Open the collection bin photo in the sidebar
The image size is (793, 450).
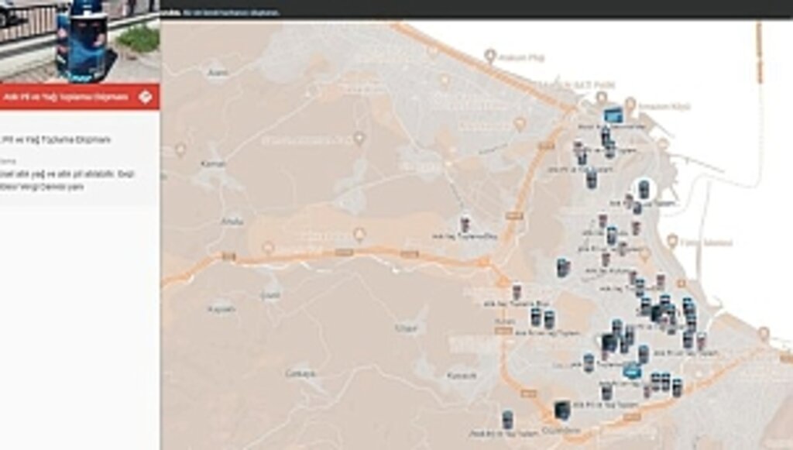click(80, 41)
